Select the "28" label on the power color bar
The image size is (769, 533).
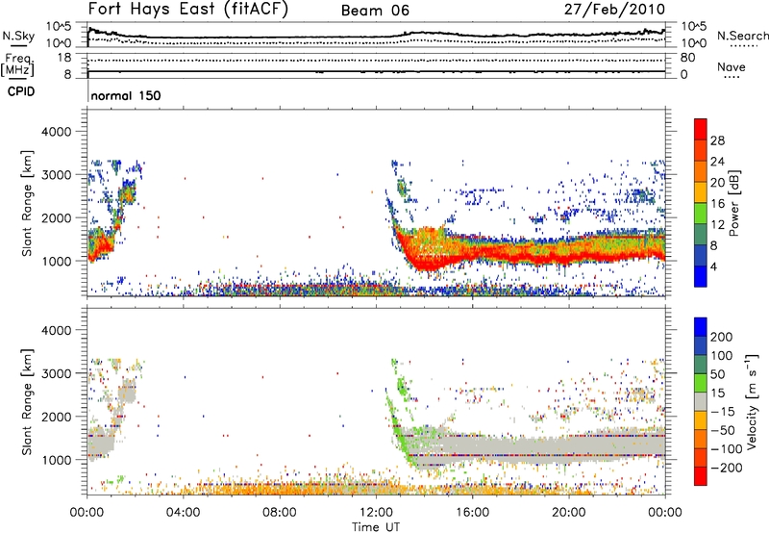[717, 140]
